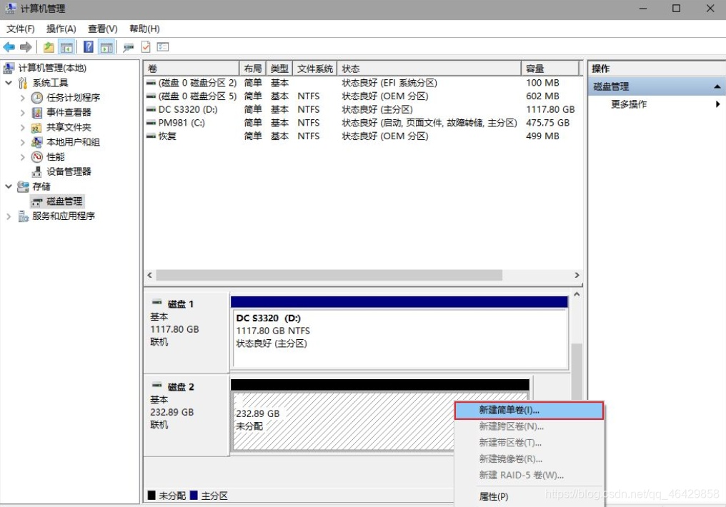Expand the 性能 node arrow

coord(22,157)
